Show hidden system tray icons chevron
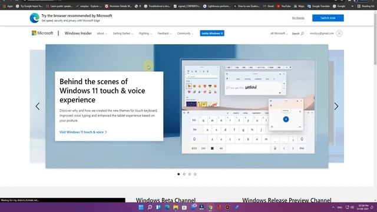Image resolution: width=377 pixels, height=212 pixels. tap(333, 207)
